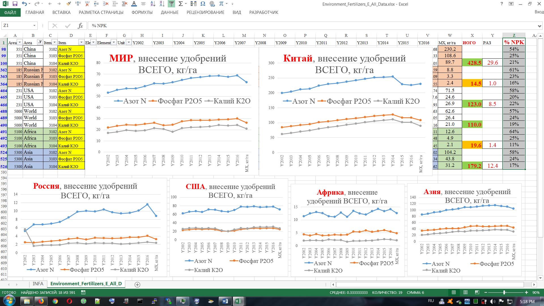Click the zoom in plus button
The height and width of the screenshot is (306, 544).
click(x=526, y=292)
